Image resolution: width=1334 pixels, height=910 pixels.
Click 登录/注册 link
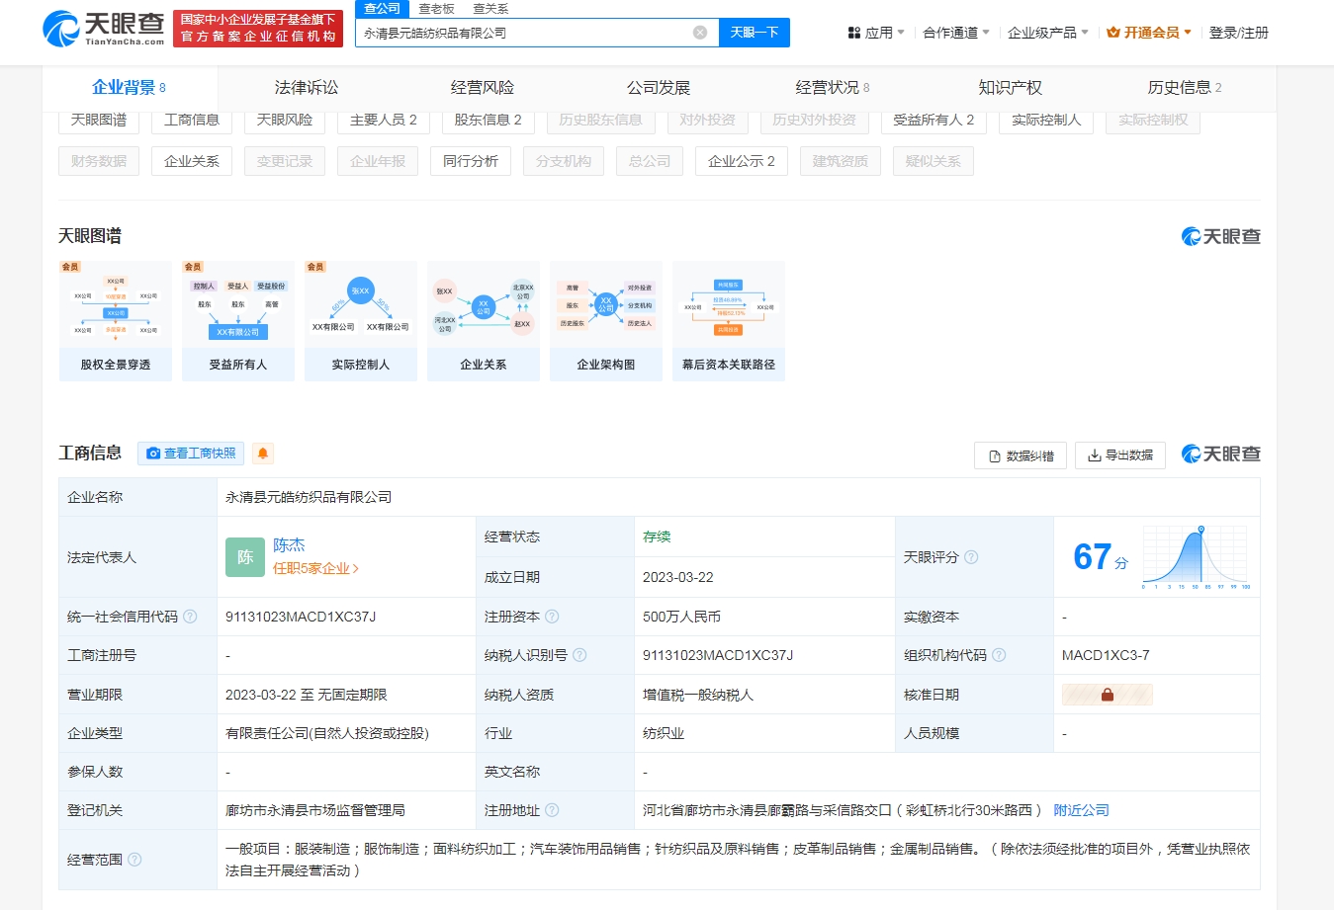point(1239,33)
